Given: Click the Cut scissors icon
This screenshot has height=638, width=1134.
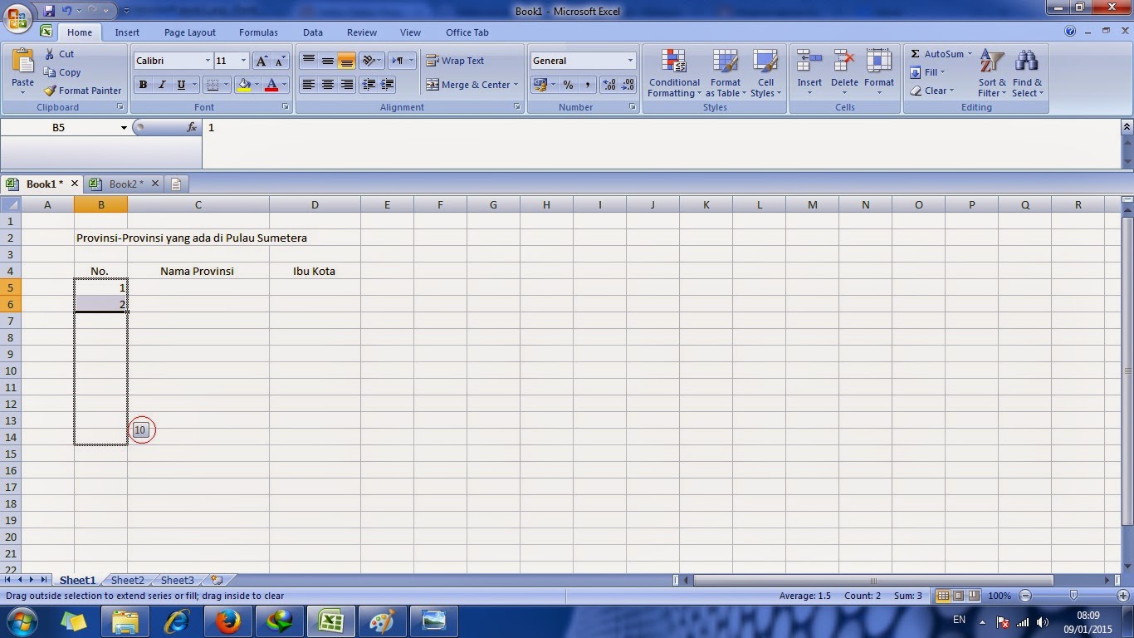Looking at the screenshot, I should 50,54.
